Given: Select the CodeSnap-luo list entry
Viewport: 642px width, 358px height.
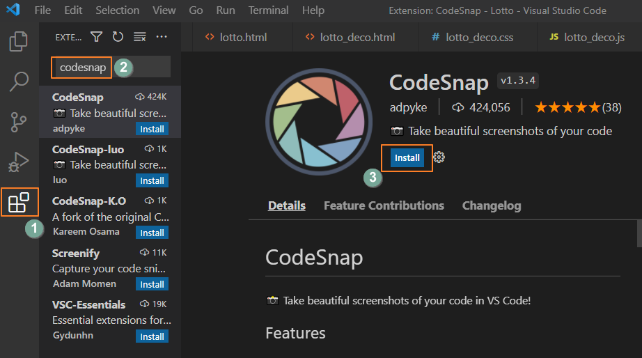Looking at the screenshot, I should pyautogui.click(x=110, y=164).
